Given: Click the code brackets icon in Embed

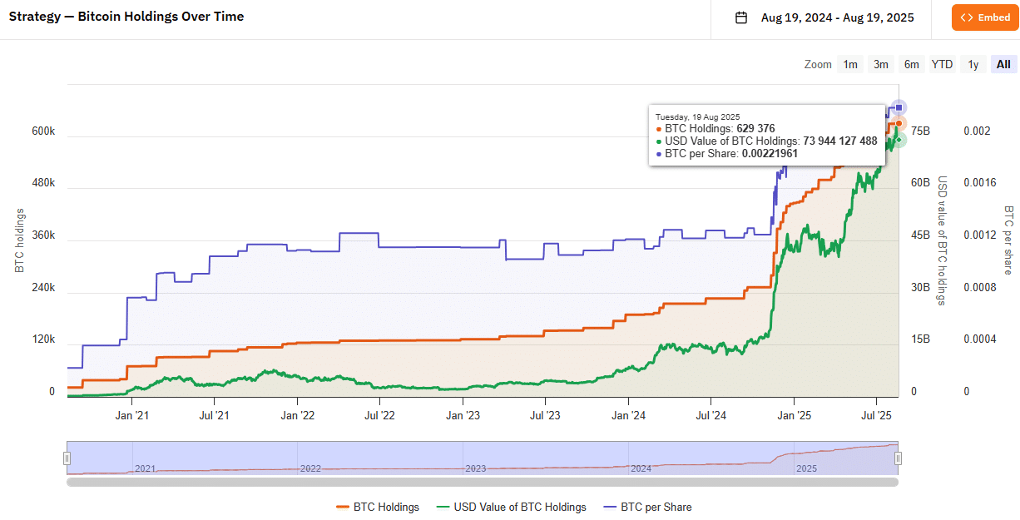Looking at the screenshot, I should 967,17.
